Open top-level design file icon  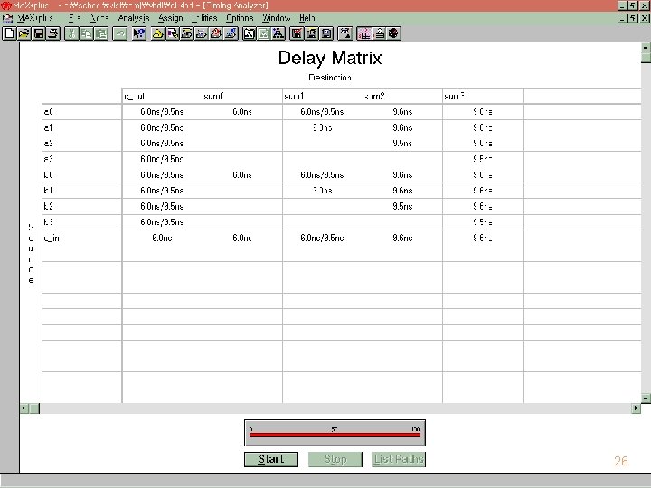point(278,33)
